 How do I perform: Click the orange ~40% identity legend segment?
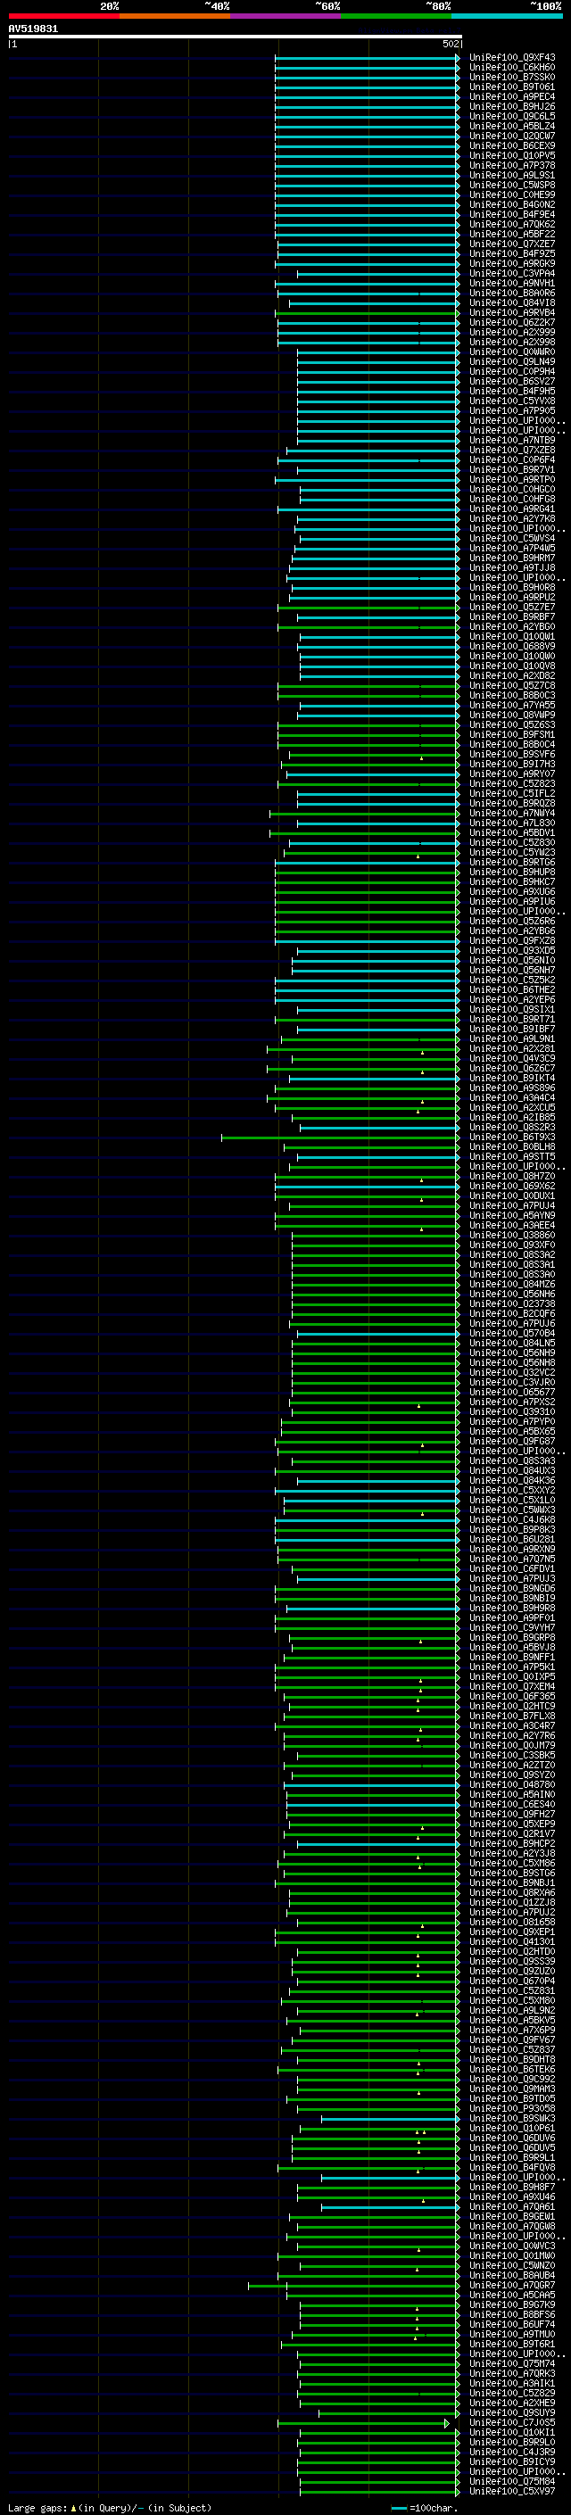(175, 16)
